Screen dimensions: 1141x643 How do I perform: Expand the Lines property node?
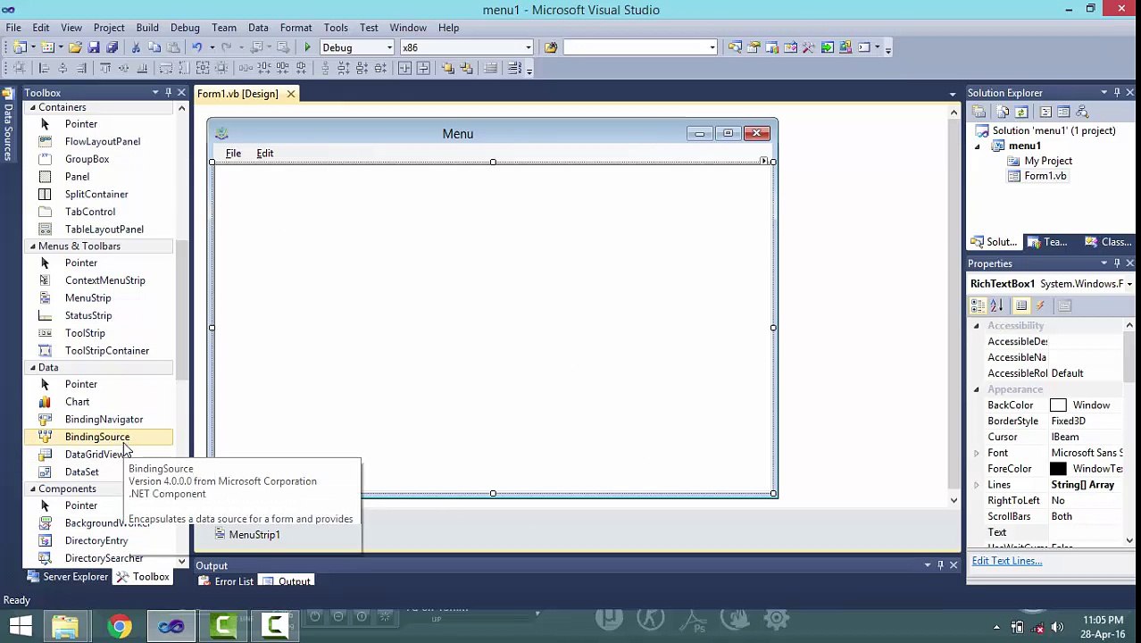coord(977,485)
